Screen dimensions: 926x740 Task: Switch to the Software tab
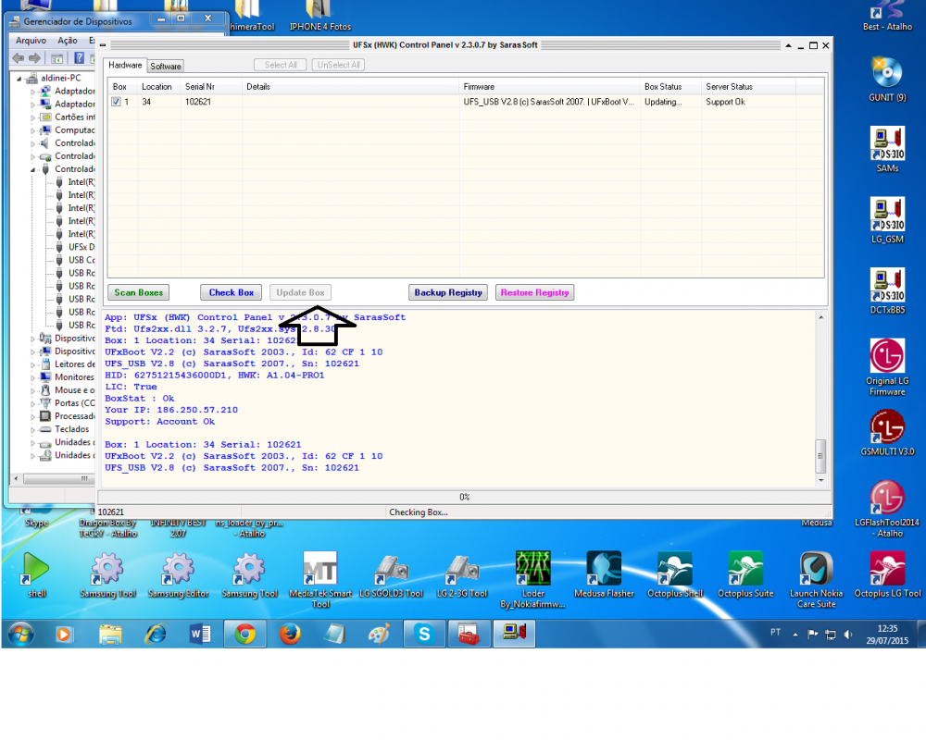coord(166,66)
